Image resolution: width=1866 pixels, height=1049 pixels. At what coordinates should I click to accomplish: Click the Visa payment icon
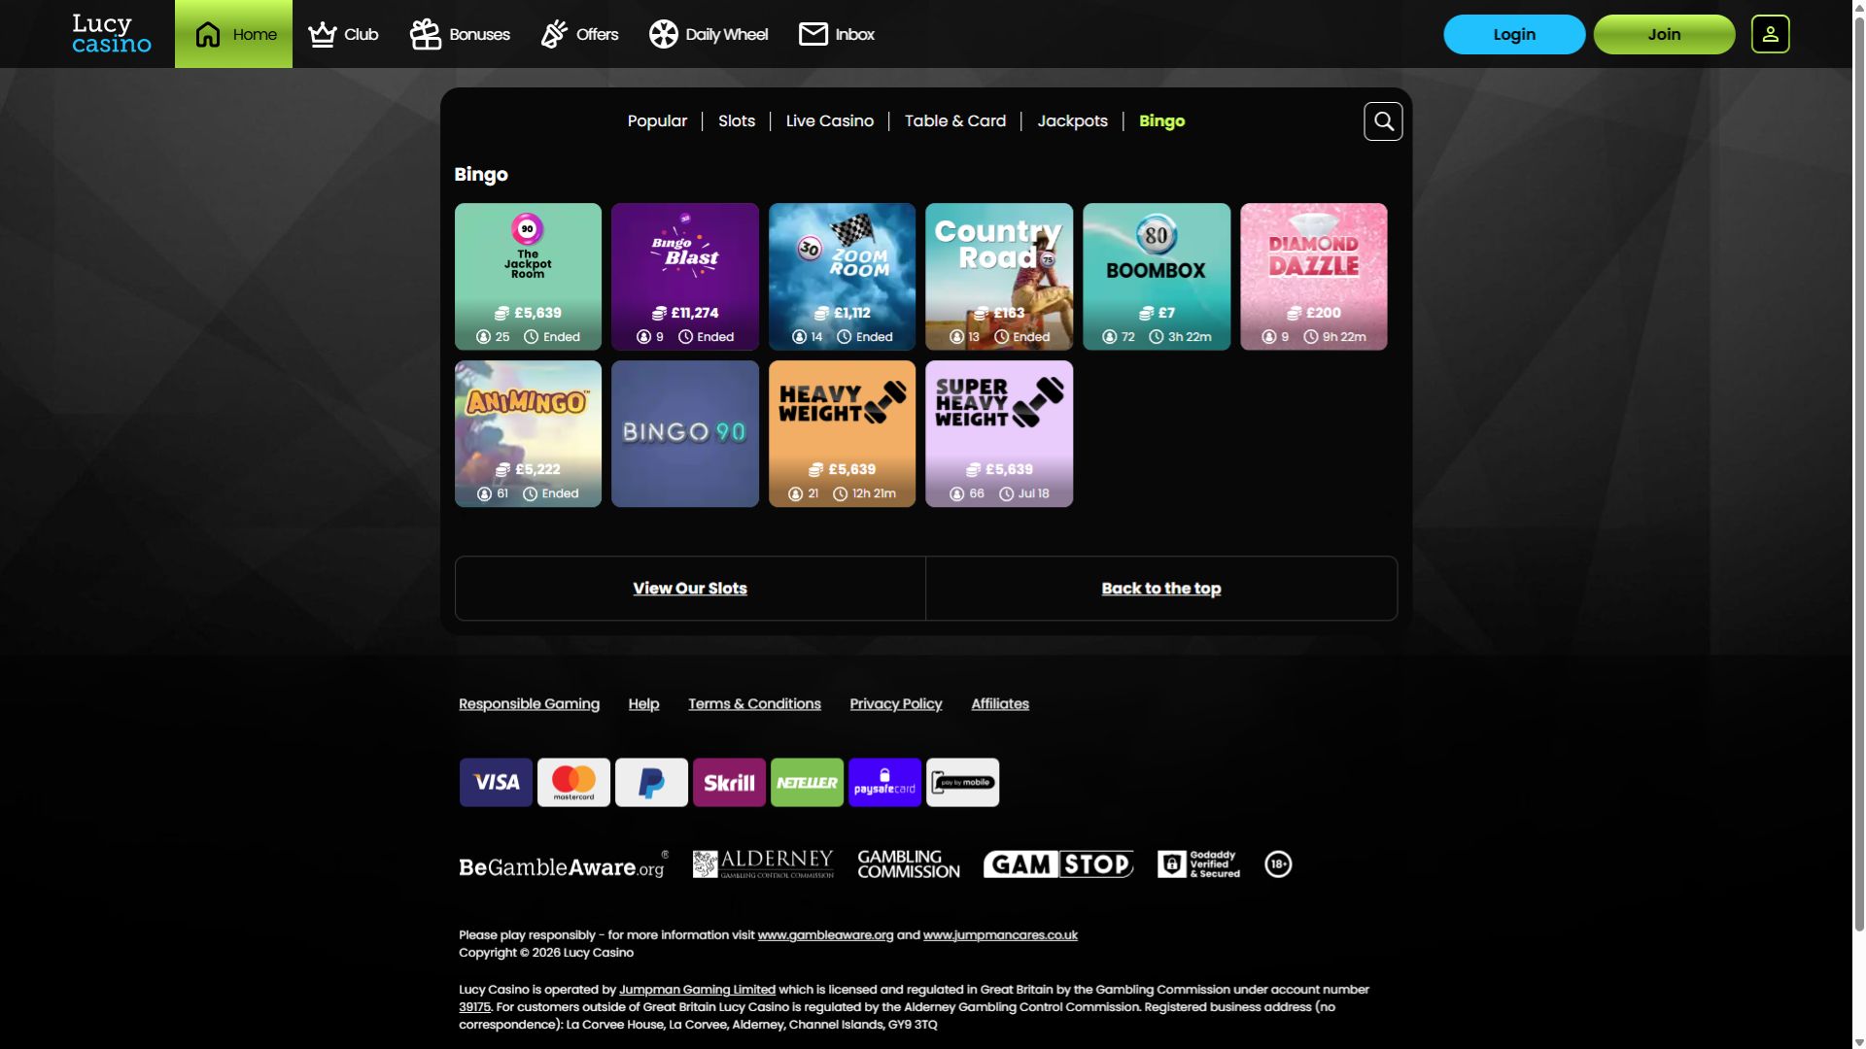(x=496, y=782)
